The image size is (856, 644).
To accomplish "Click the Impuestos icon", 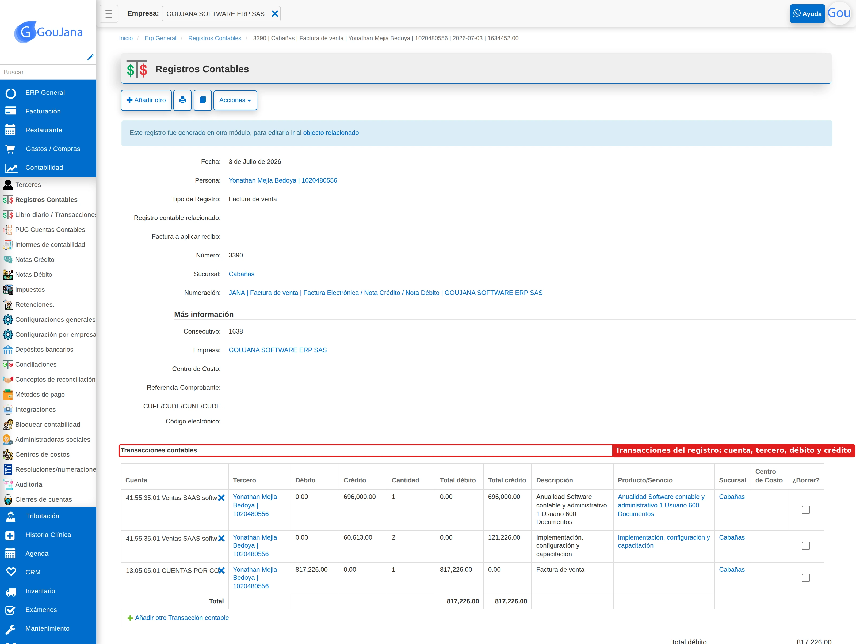I will [x=8, y=290].
